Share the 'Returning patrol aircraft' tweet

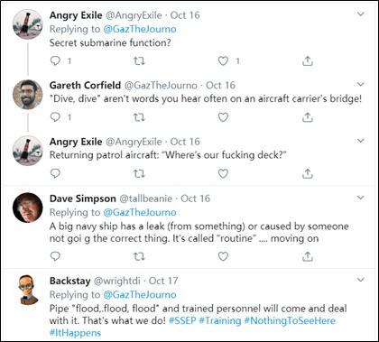pos(308,173)
